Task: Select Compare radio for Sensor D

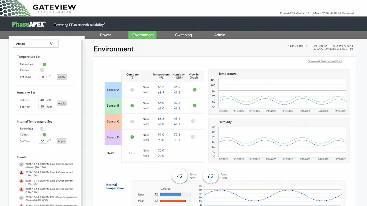Action: tap(132, 137)
